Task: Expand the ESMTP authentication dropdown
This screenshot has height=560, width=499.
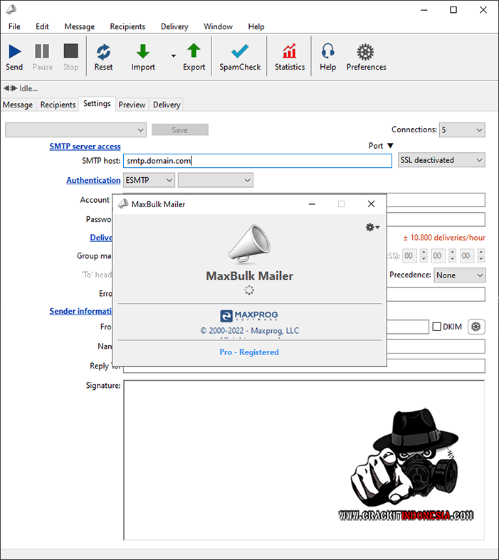Action: point(149,181)
